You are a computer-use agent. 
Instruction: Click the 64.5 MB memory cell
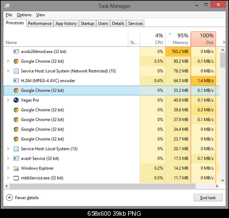click(x=178, y=80)
